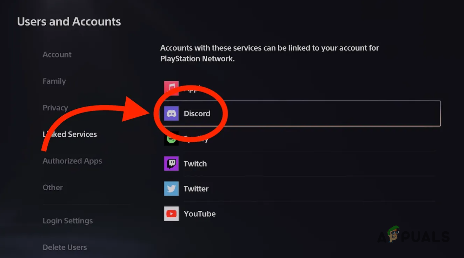
Task: Click the Twitch purple glitch icon
Action: [x=171, y=163]
